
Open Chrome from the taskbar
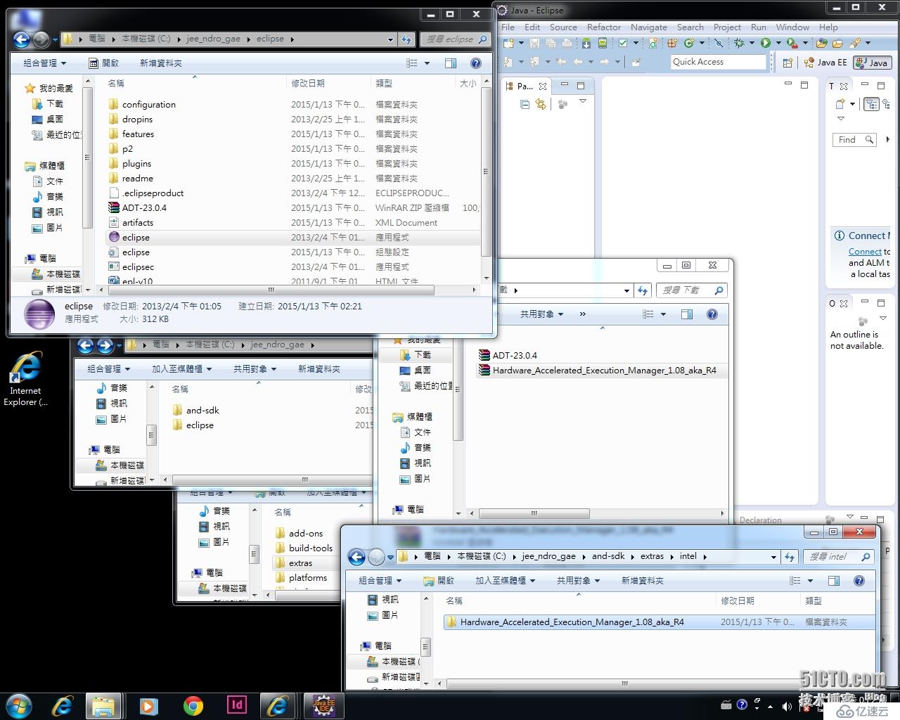[x=193, y=705]
